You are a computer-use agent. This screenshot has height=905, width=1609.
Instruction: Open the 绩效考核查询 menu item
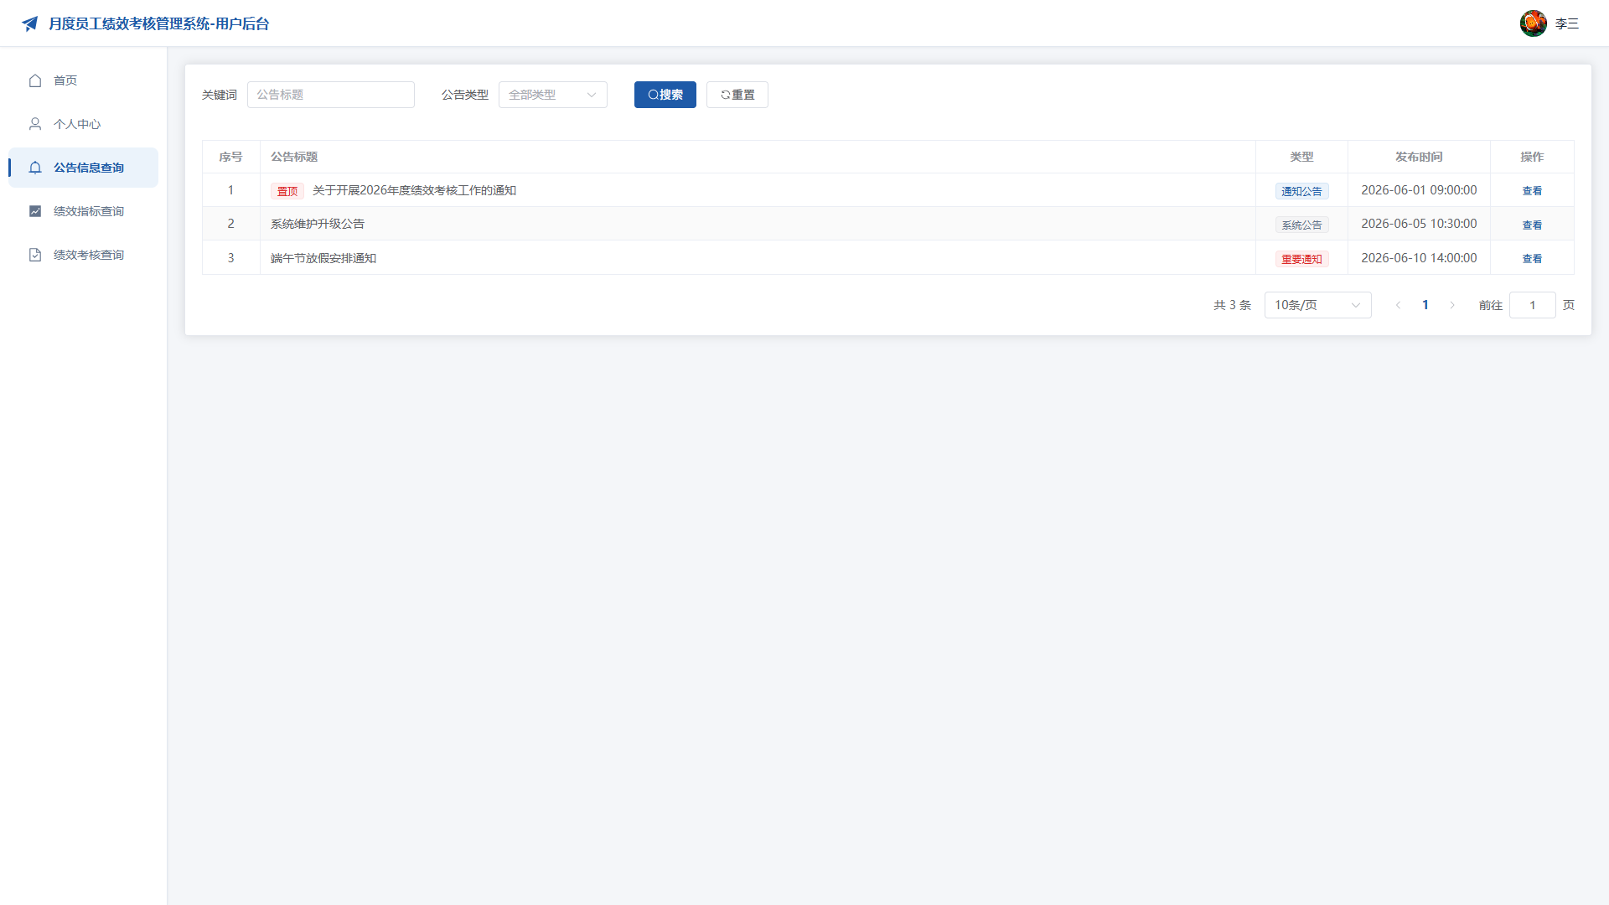[x=83, y=255]
